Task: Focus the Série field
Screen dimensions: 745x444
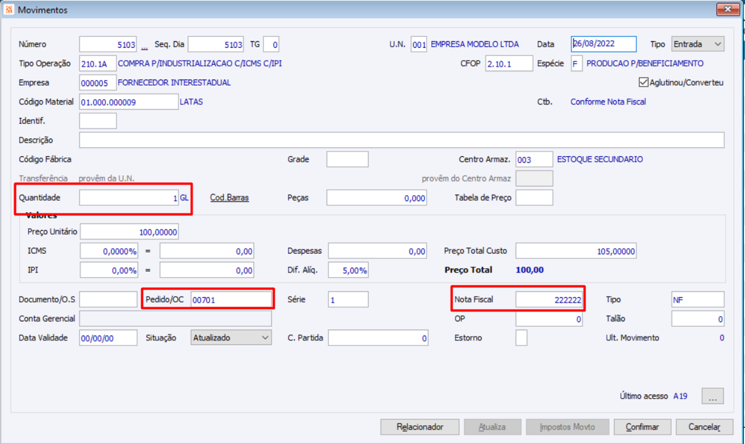Action: point(348,300)
